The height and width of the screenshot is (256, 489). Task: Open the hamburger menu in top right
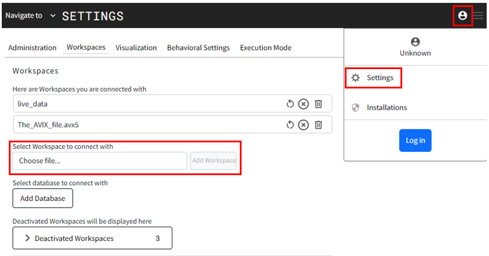tap(479, 16)
